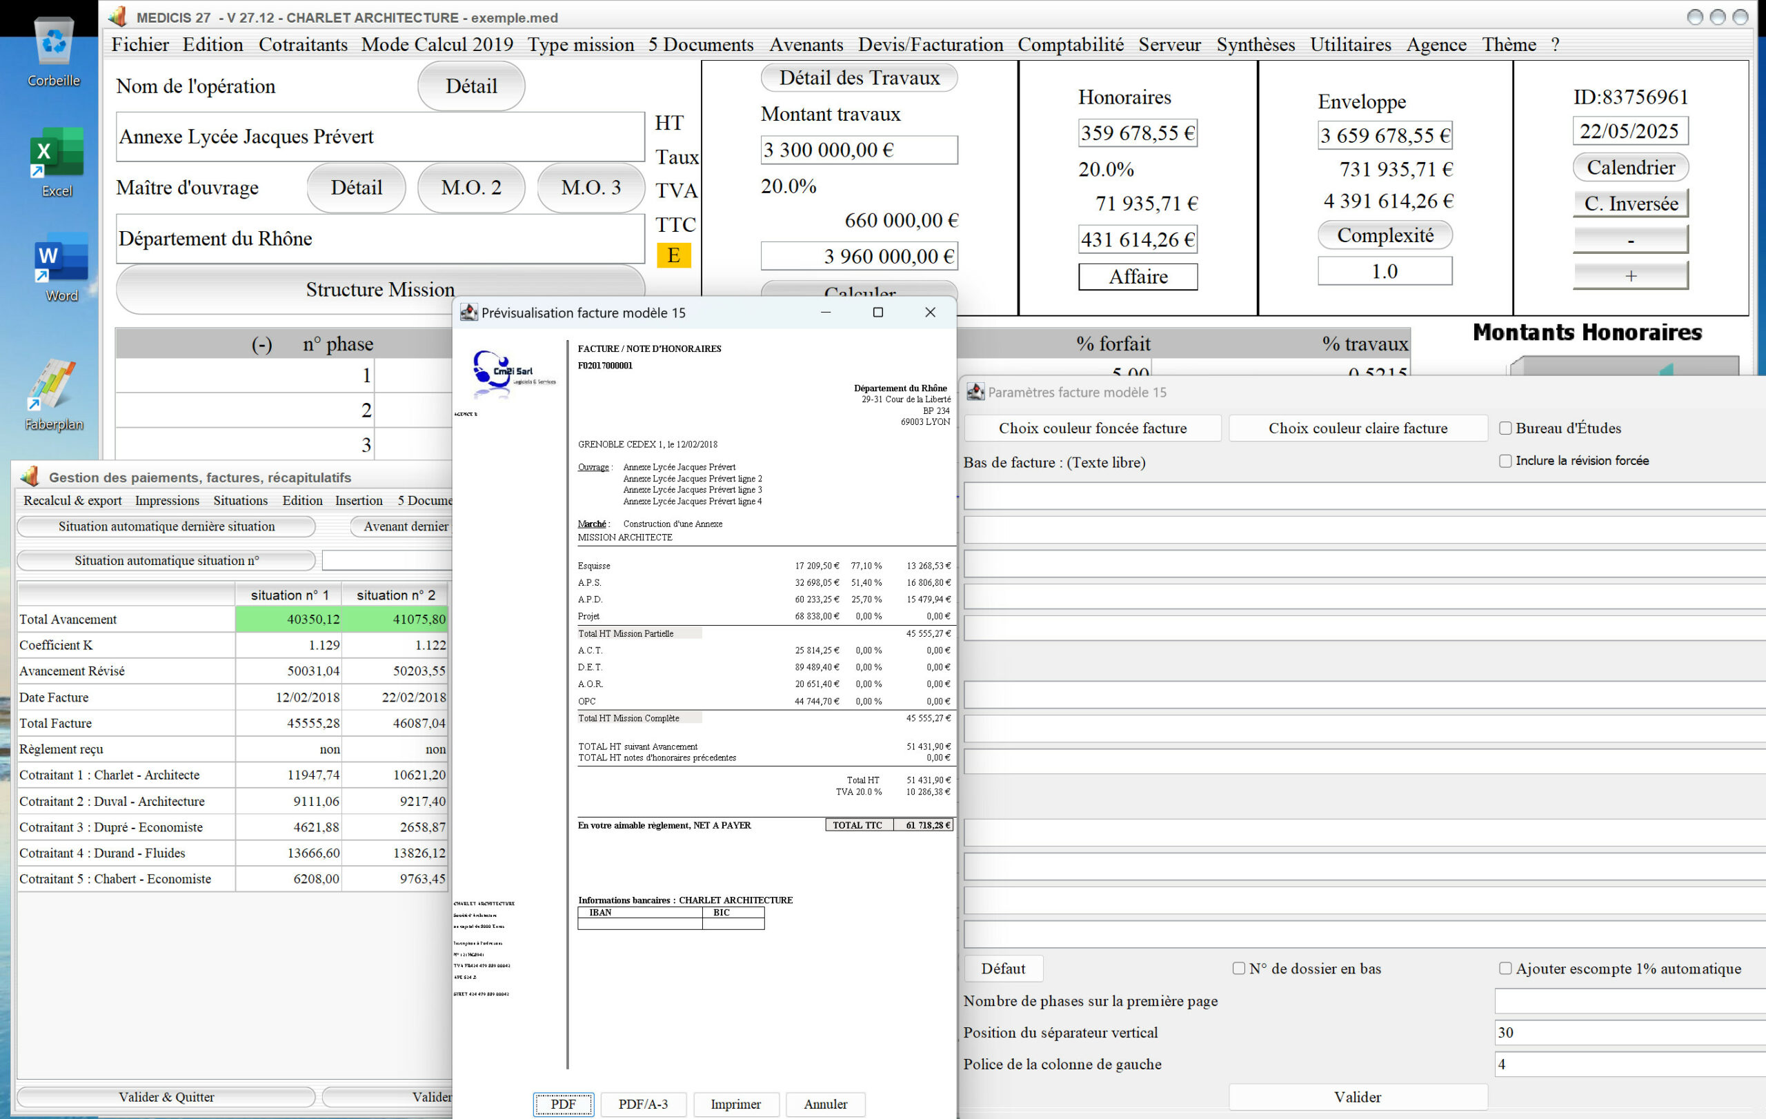Viewport: 1766px width, 1119px height.
Task: Click the Affaire button
Action: click(1138, 277)
